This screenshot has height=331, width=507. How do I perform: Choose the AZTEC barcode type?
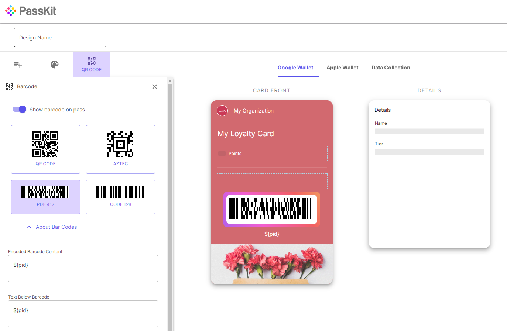click(x=120, y=149)
